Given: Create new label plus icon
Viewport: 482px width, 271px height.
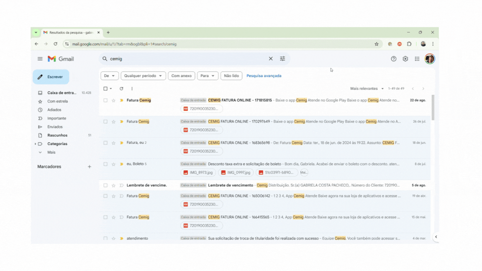Looking at the screenshot, I should tap(90, 166).
